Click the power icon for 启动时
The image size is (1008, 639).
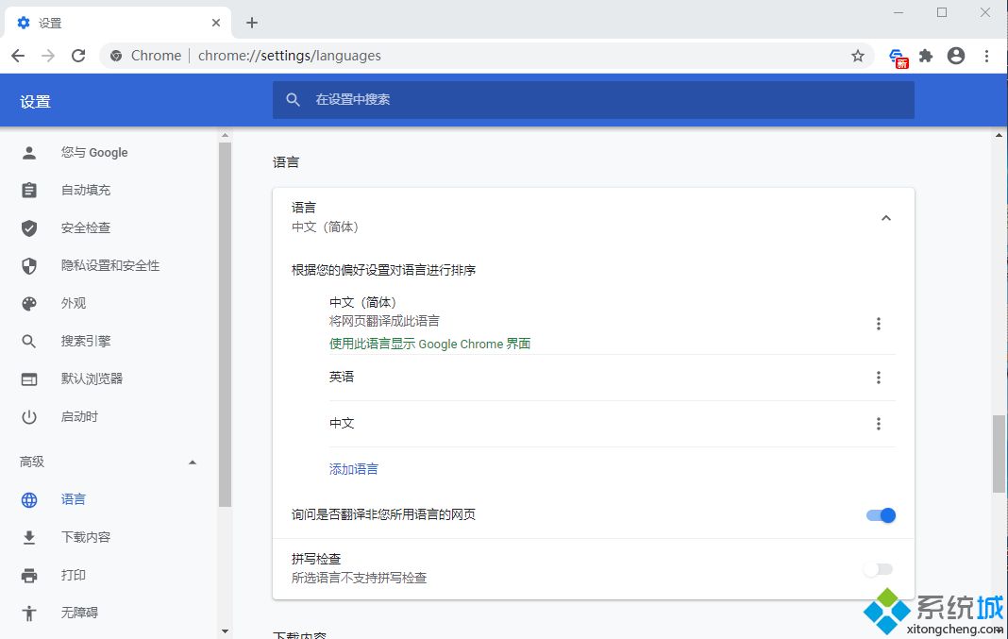(29, 417)
